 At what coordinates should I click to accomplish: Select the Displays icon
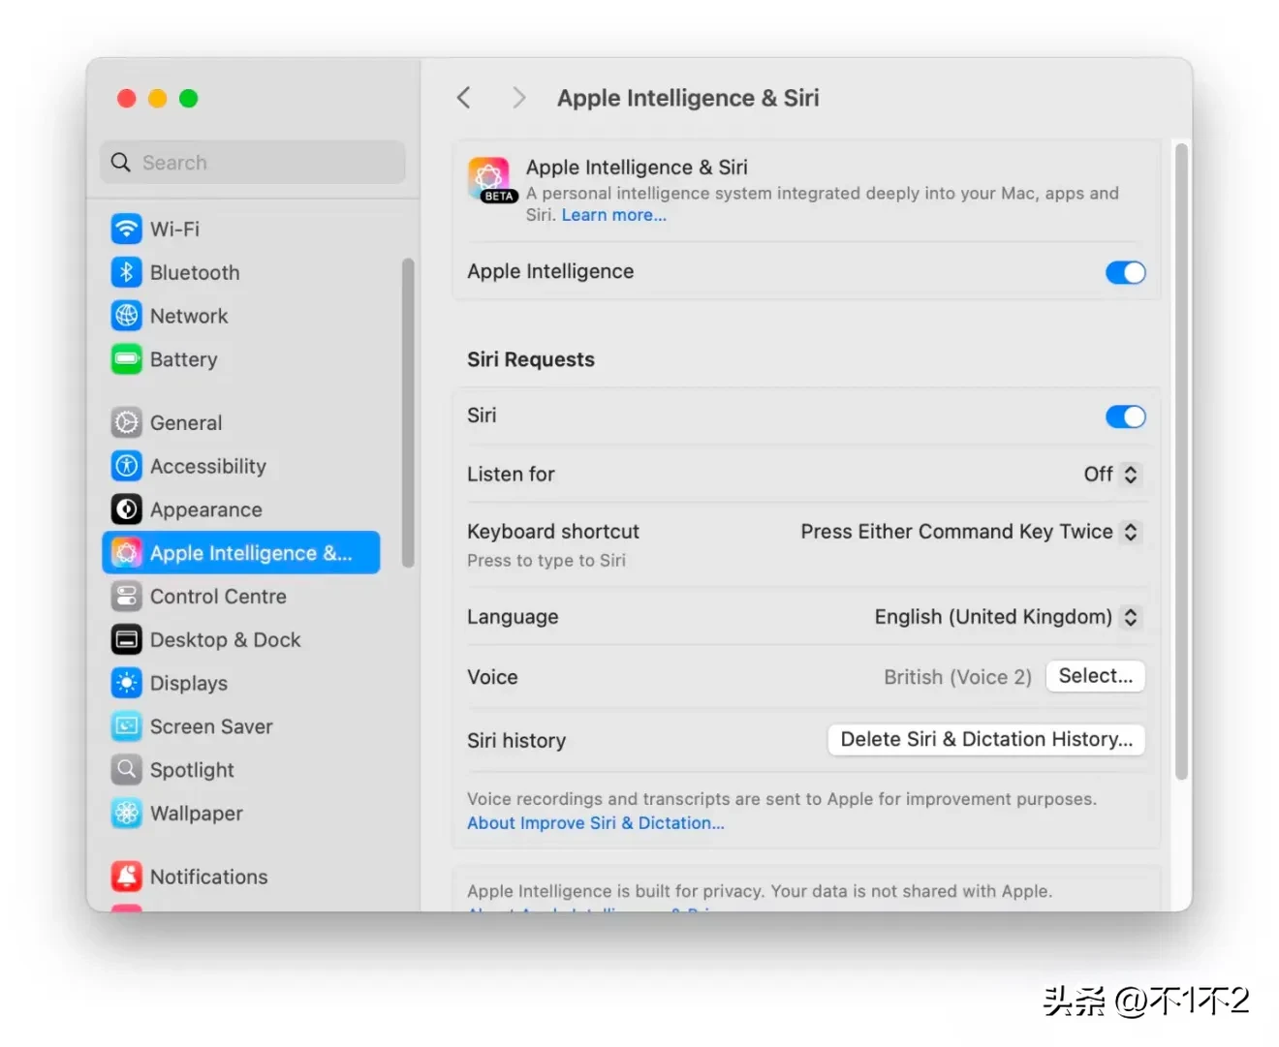tap(126, 684)
